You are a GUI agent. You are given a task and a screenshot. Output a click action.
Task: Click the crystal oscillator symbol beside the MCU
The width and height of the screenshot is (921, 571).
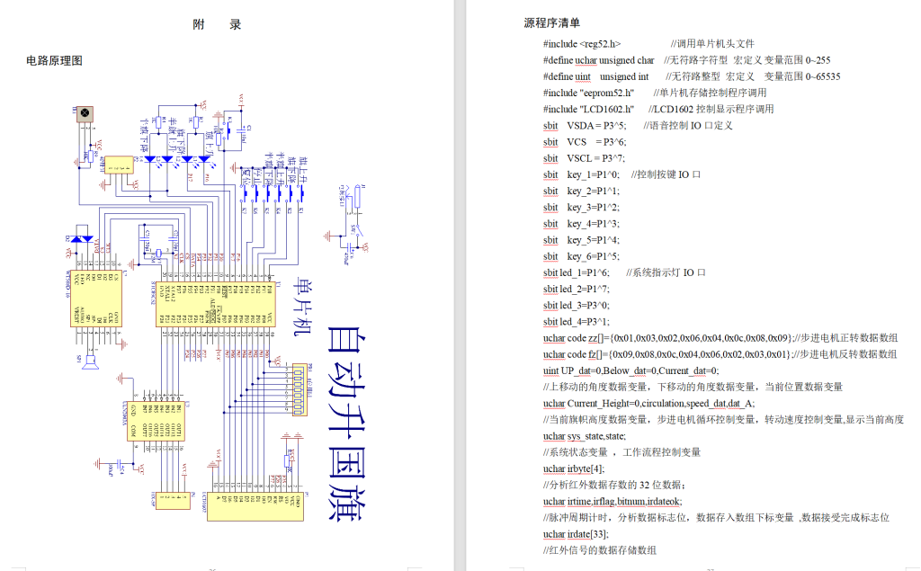click(x=158, y=253)
